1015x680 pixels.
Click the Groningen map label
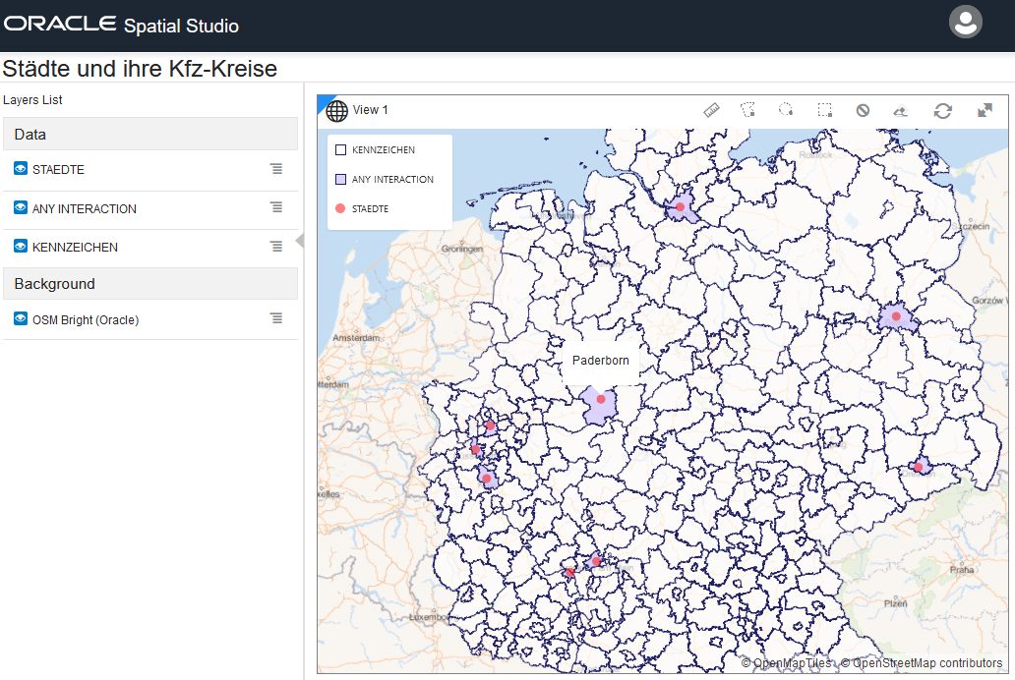[x=462, y=249]
